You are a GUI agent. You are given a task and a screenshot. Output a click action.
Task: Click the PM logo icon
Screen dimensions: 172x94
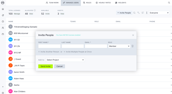point(3,3)
